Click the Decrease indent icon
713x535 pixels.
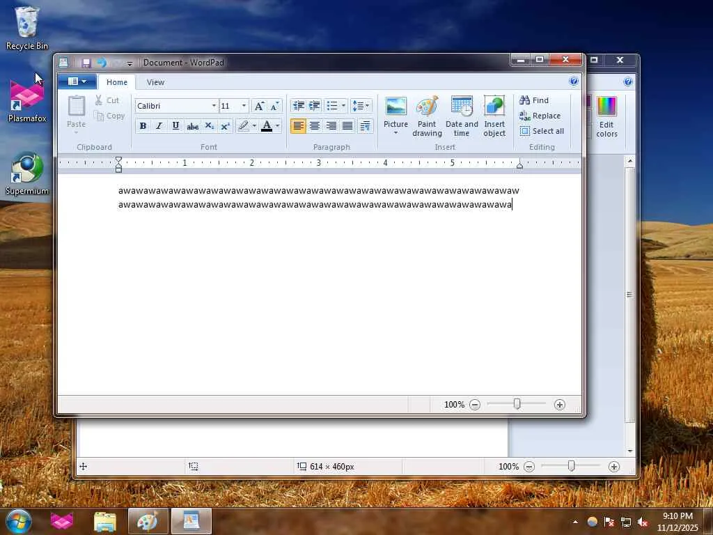[x=298, y=106]
